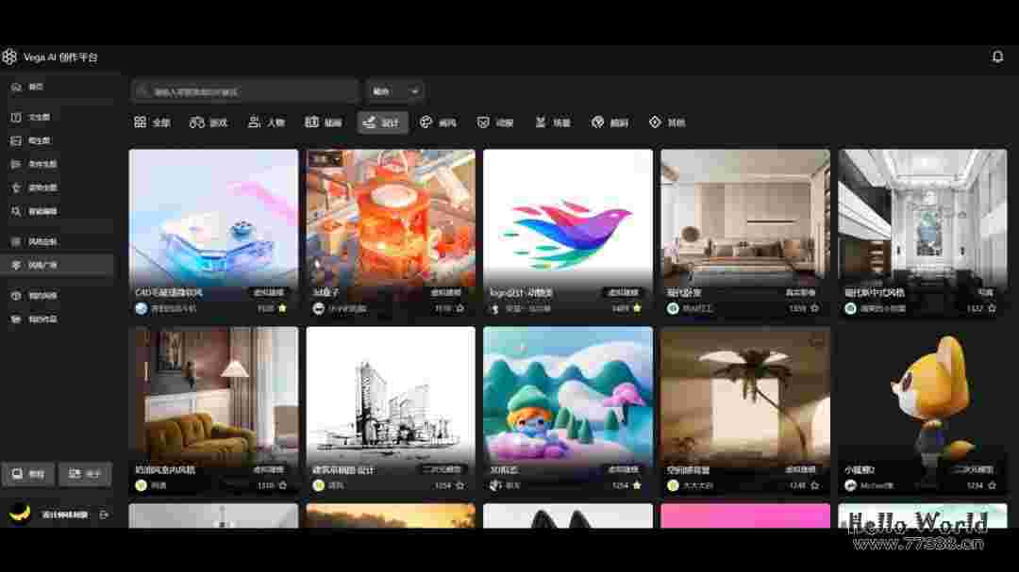Open 文生图 text-to-image in the sidebar

pos(57,118)
